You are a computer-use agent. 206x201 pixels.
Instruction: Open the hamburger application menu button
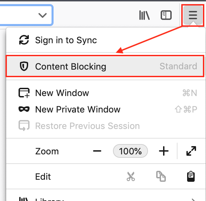tap(193, 15)
